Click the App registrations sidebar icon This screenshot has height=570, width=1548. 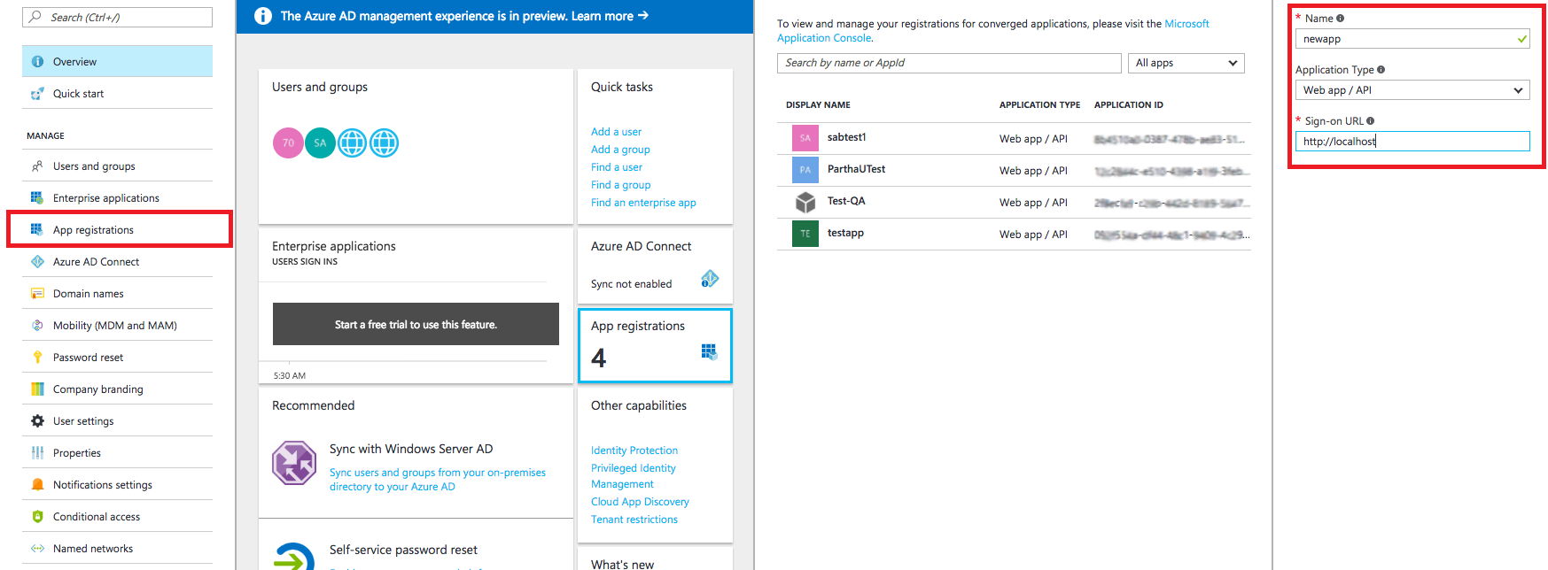click(x=37, y=230)
